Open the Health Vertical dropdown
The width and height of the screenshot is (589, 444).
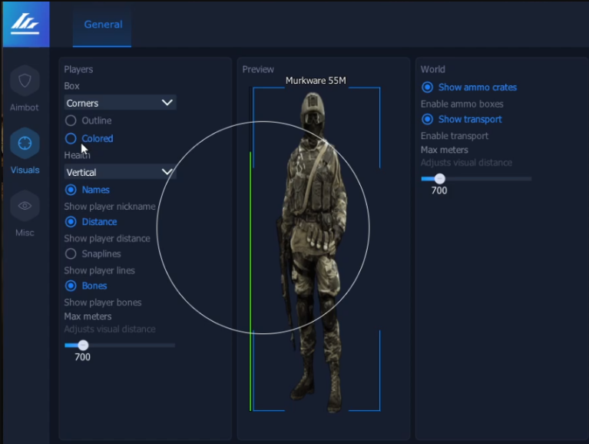[x=121, y=172]
